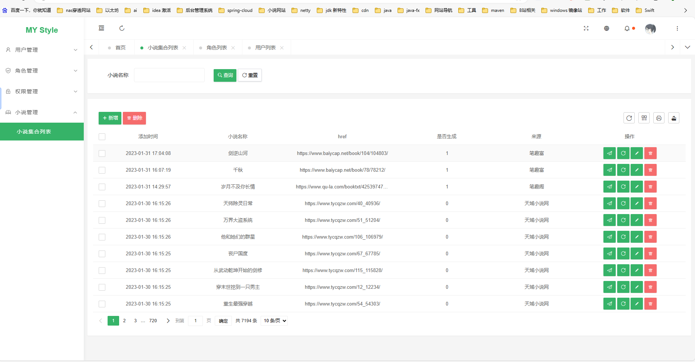Click the table print icon
Viewport: 695px width, 362px height.
tap(659, 118)
